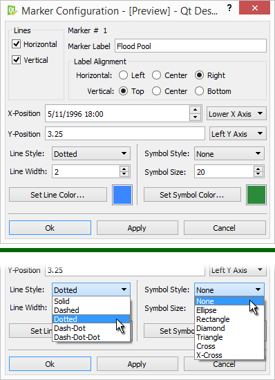
Task: Click the Line Width value field
Action: [x=86, y=171]
